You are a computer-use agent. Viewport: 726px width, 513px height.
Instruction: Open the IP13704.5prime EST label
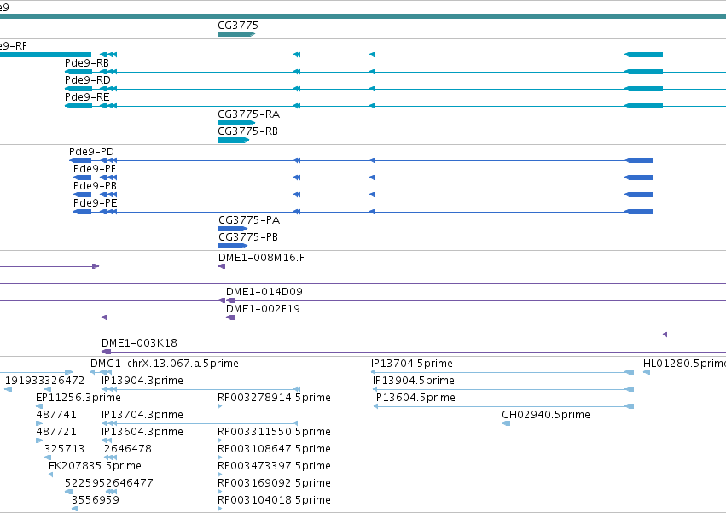(412, 364)
